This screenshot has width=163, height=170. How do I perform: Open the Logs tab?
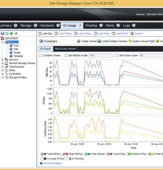(126, 26)
